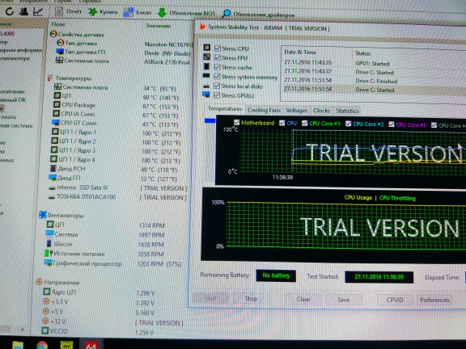Enable Stress CPU checkbox
The image size is (466, 349).
[218, 48]
